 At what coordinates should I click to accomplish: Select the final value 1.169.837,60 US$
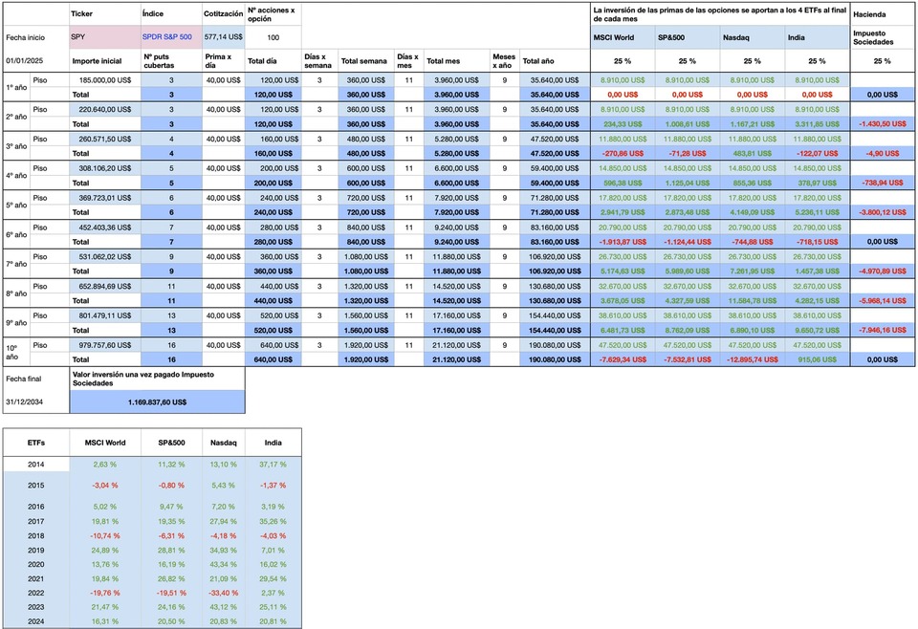(157, 402)
